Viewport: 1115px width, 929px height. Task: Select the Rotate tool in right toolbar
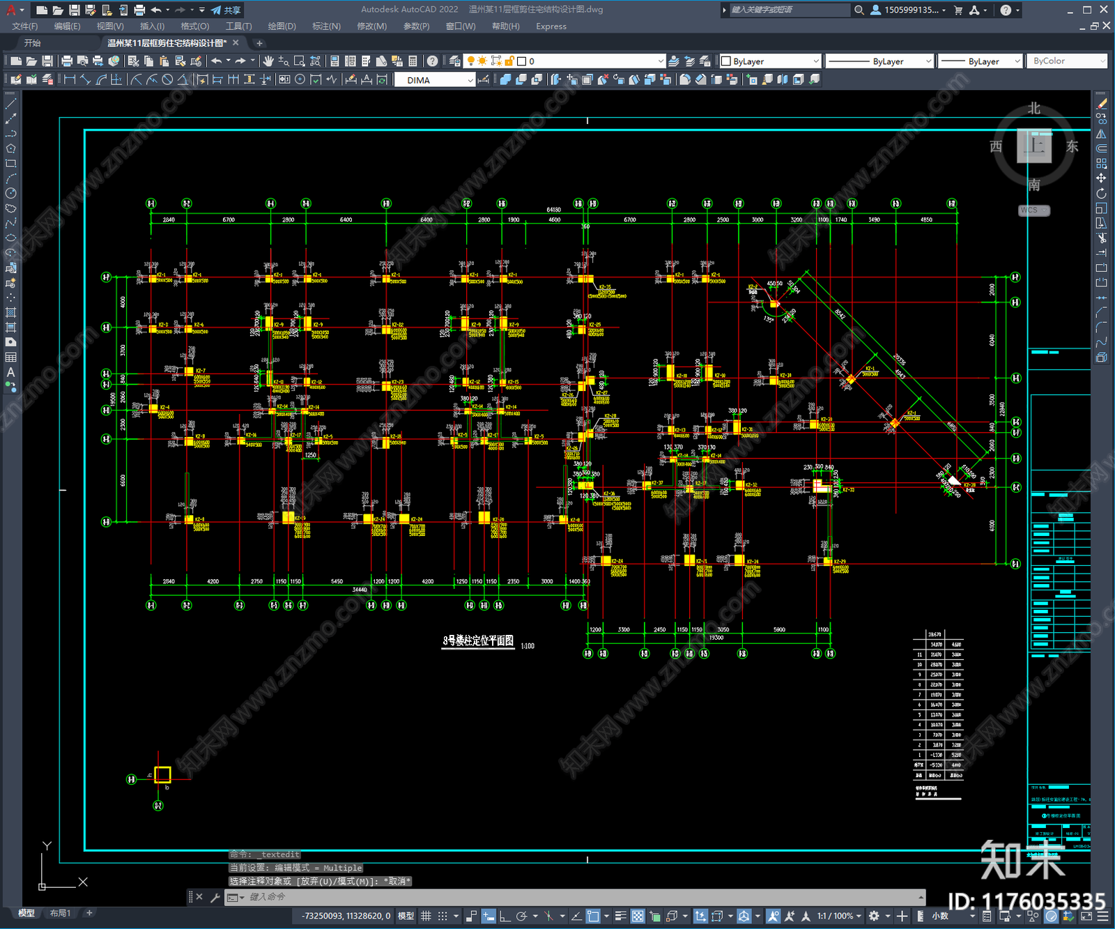point(1101,194)
